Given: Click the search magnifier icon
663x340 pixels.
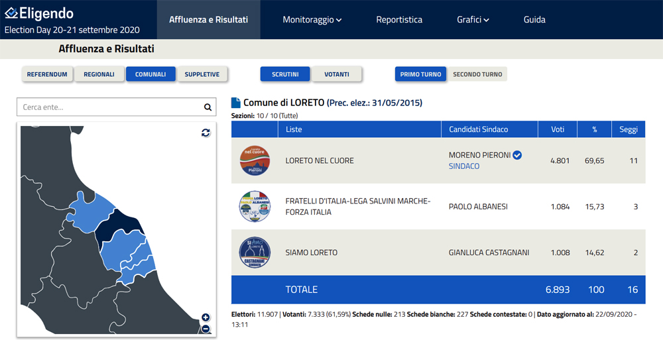Looking at the screenshot, I should [x=208, y=107].
